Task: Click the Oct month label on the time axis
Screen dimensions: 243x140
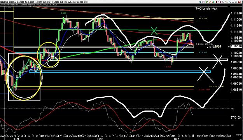Action: [x=17, y=139]
